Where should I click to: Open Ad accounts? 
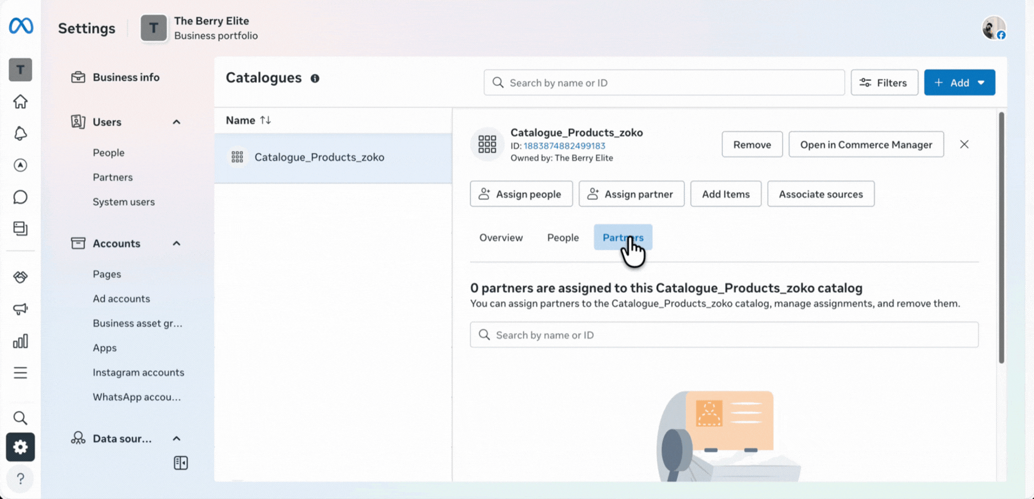click(121, 298)
